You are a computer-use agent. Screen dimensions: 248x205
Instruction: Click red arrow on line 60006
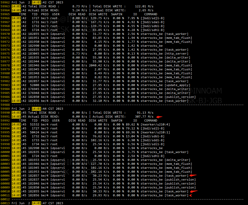(193, 176)
